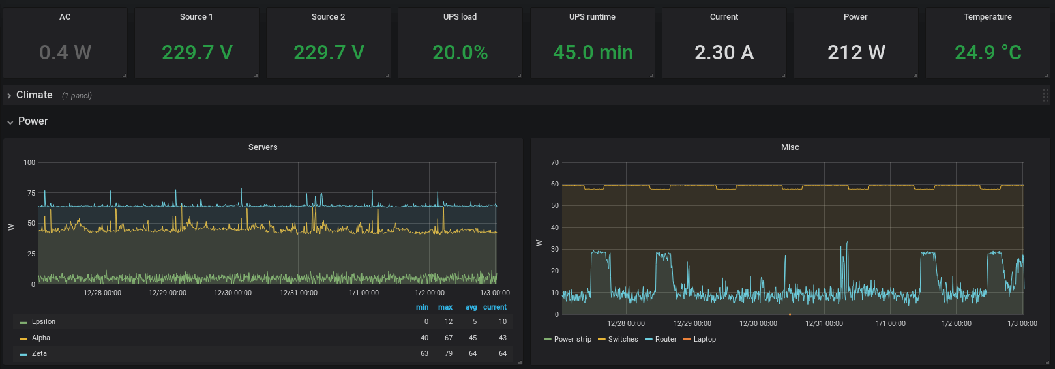Click the Power stat panel resize handle
This screenshot has height=369, width=1055.
[x=915, y=76]
